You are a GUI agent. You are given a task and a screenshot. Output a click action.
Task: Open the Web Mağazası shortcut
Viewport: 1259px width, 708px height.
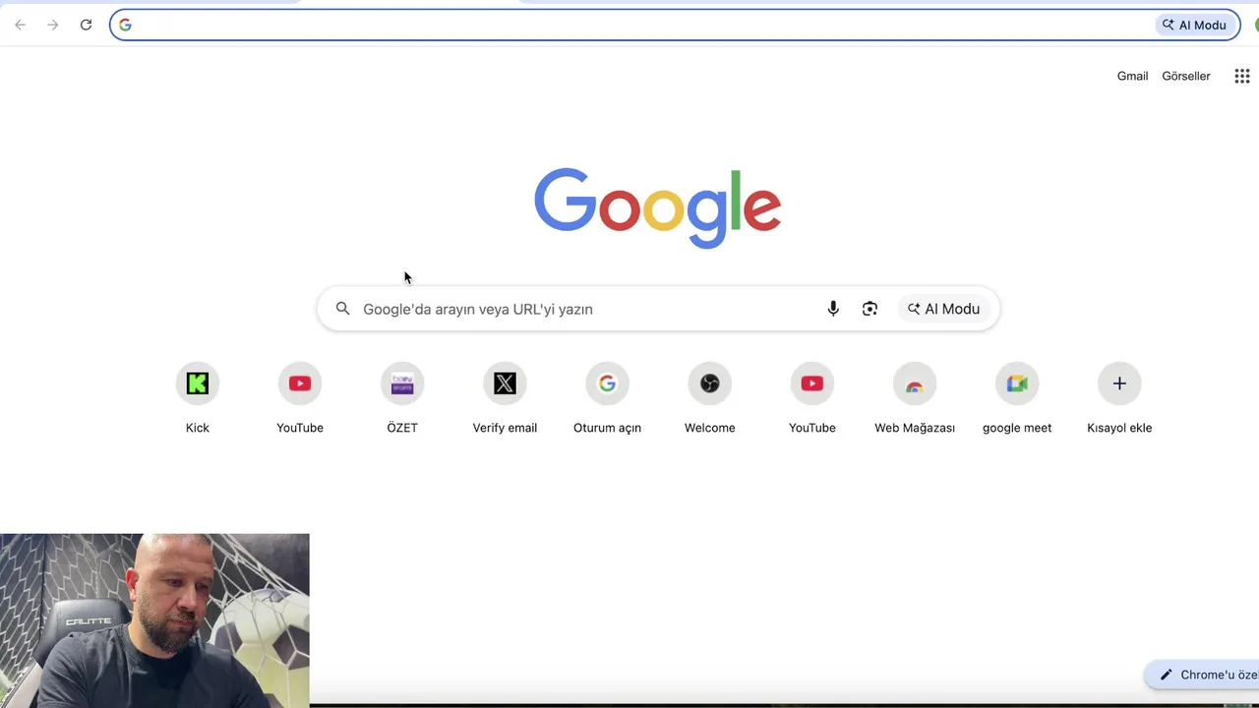click(915, 398)
